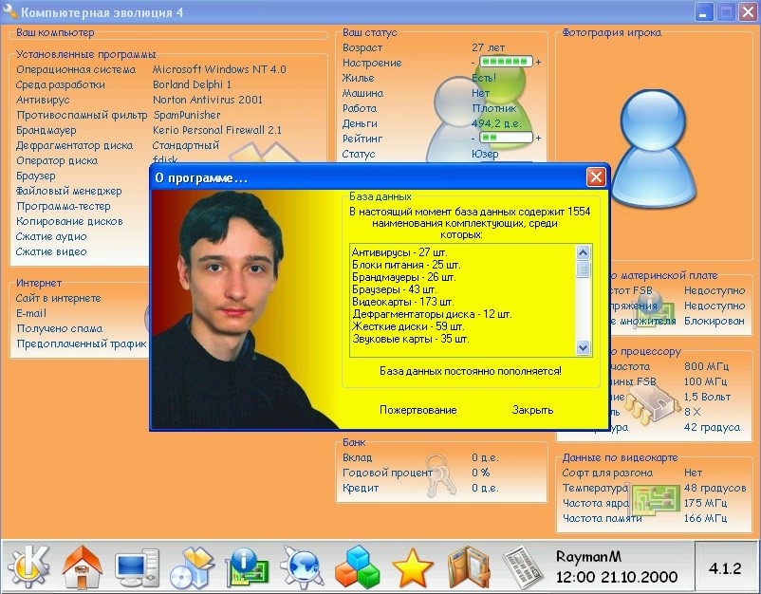Click the 'Программа-тестер' label
761x594 pixels.
click(x=63, y=206)
